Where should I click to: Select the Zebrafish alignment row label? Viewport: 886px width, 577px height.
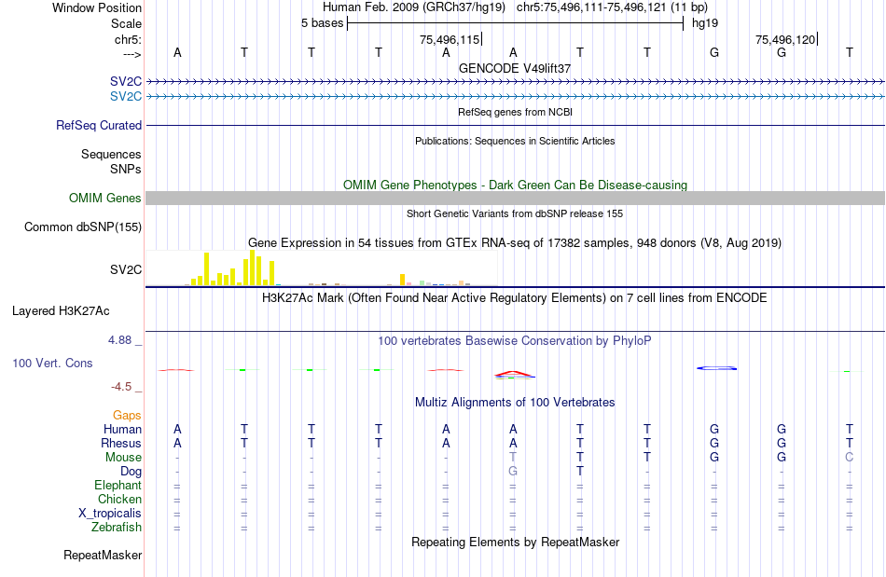117,528
